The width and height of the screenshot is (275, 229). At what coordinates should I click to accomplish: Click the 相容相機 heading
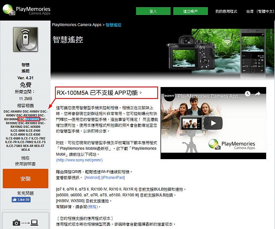[x=26, y=106]
